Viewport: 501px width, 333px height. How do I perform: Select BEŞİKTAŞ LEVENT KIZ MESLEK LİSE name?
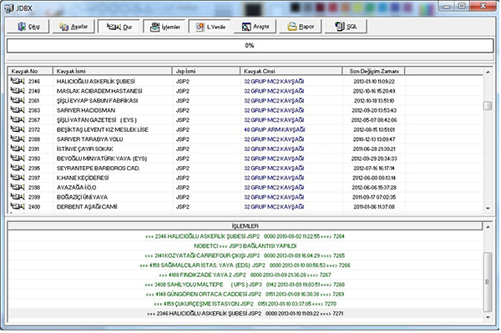[x=102, y=129]
